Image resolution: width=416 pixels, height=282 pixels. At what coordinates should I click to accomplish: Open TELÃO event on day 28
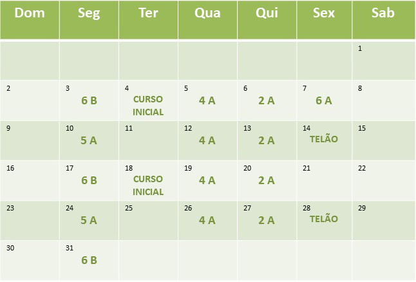click(324, 219)
